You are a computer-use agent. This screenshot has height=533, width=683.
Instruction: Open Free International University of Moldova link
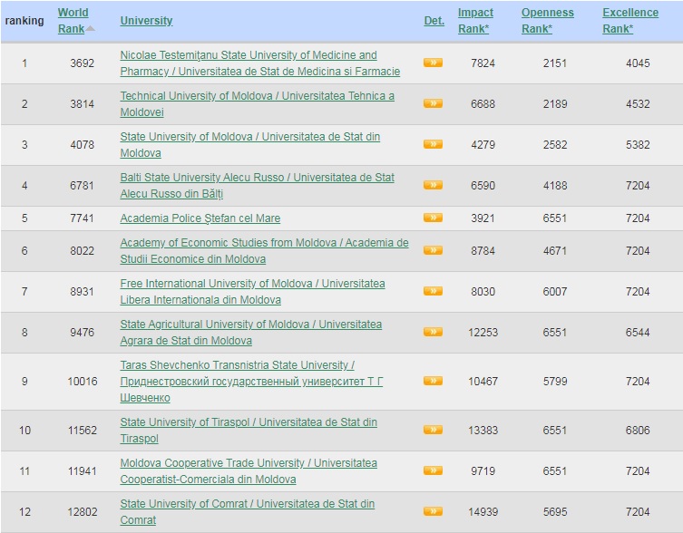point(253,291)
